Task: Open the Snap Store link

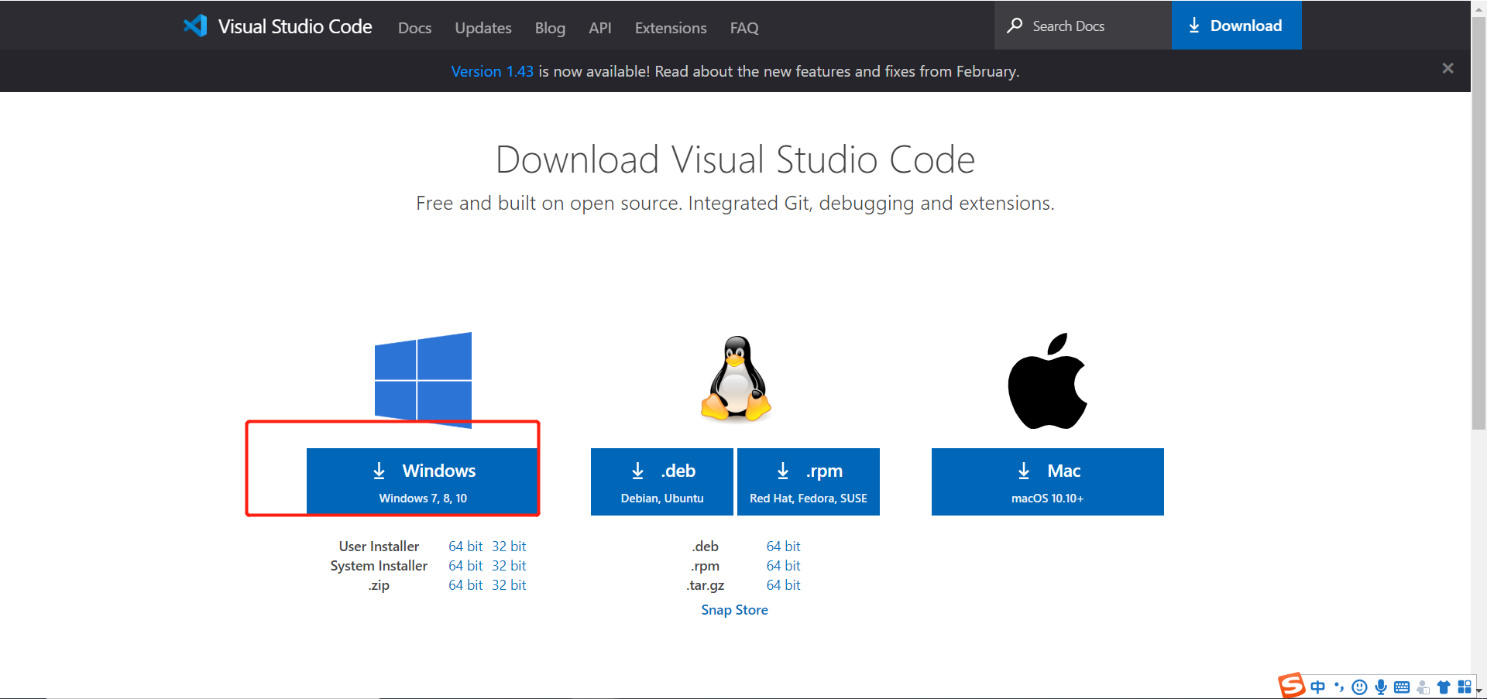Action: pyautogui.click(x=734, y=610)
